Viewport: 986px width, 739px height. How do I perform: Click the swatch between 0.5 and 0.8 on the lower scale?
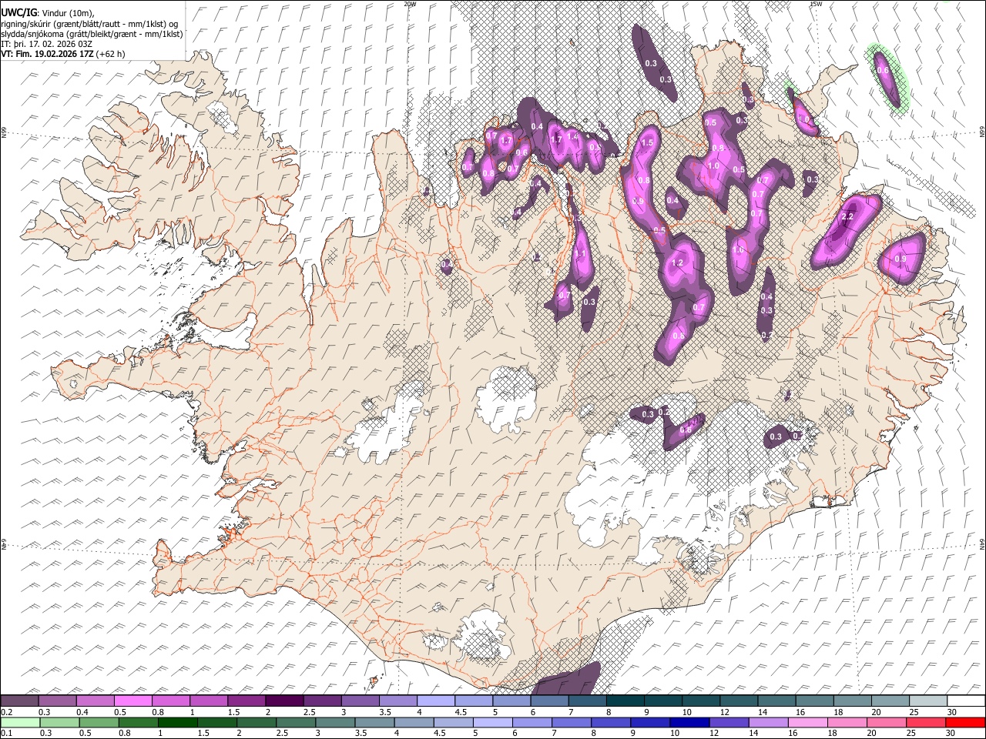(x=99, y=722)
